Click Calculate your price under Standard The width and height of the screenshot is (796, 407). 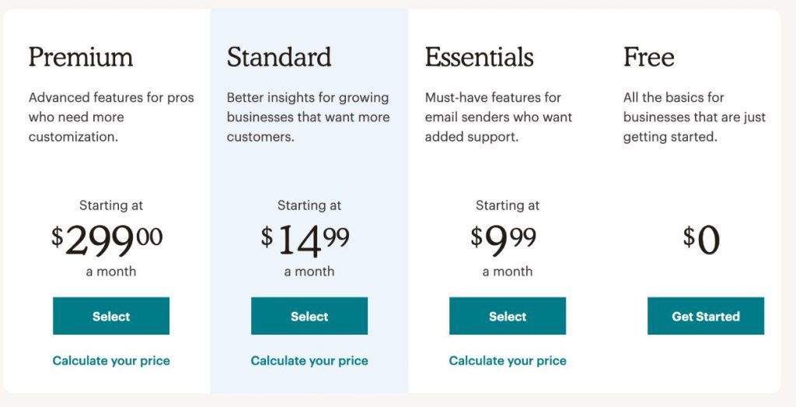[x=309, y=361]
